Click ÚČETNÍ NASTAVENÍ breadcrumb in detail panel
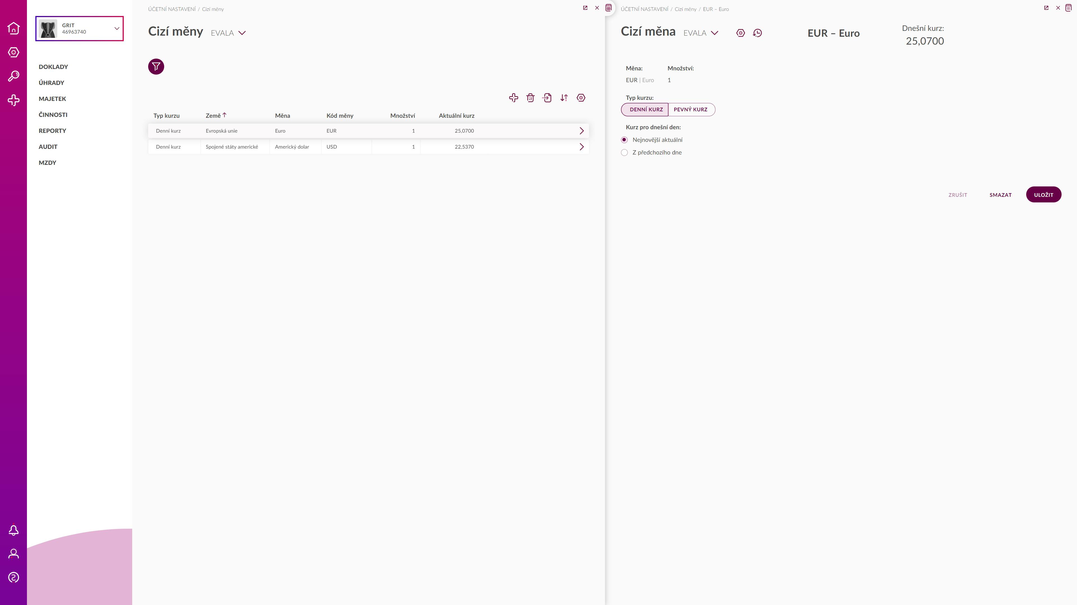 (644, 9)
